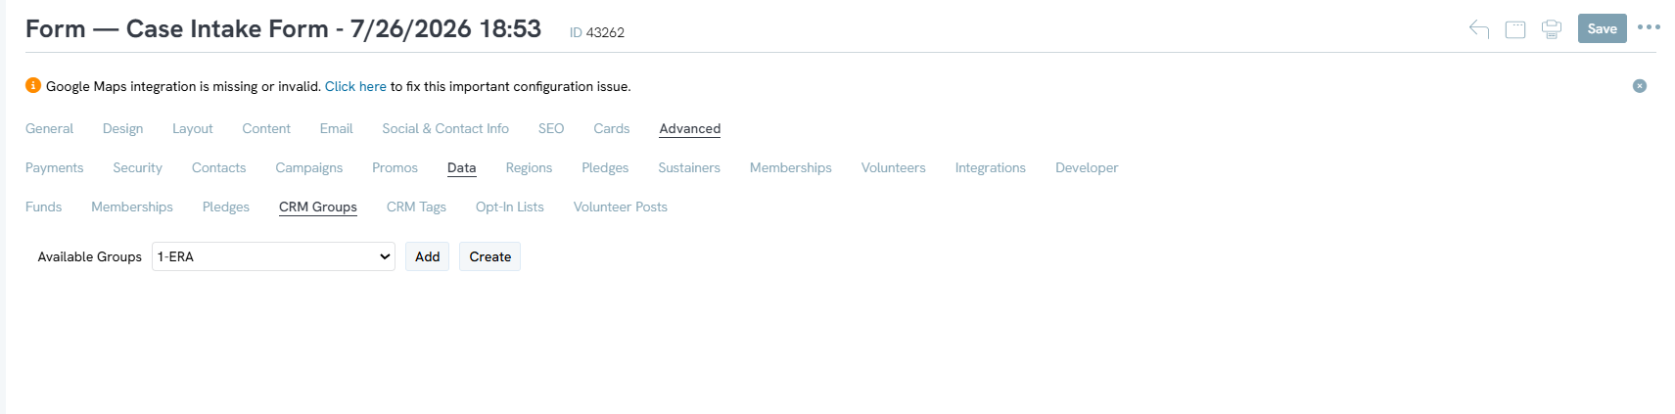Go to the Social & Contact Info tab
The height and width of the screenshot is (414, 1675).
[445, 128]
